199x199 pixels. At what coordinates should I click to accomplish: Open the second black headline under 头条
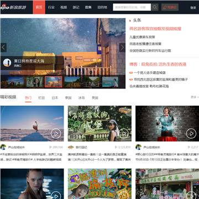pos(145,44)
